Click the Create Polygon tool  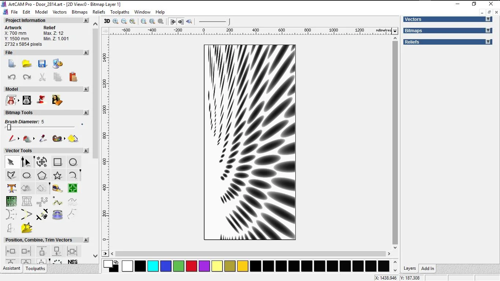pyautogui.click(x=42, y=175)
